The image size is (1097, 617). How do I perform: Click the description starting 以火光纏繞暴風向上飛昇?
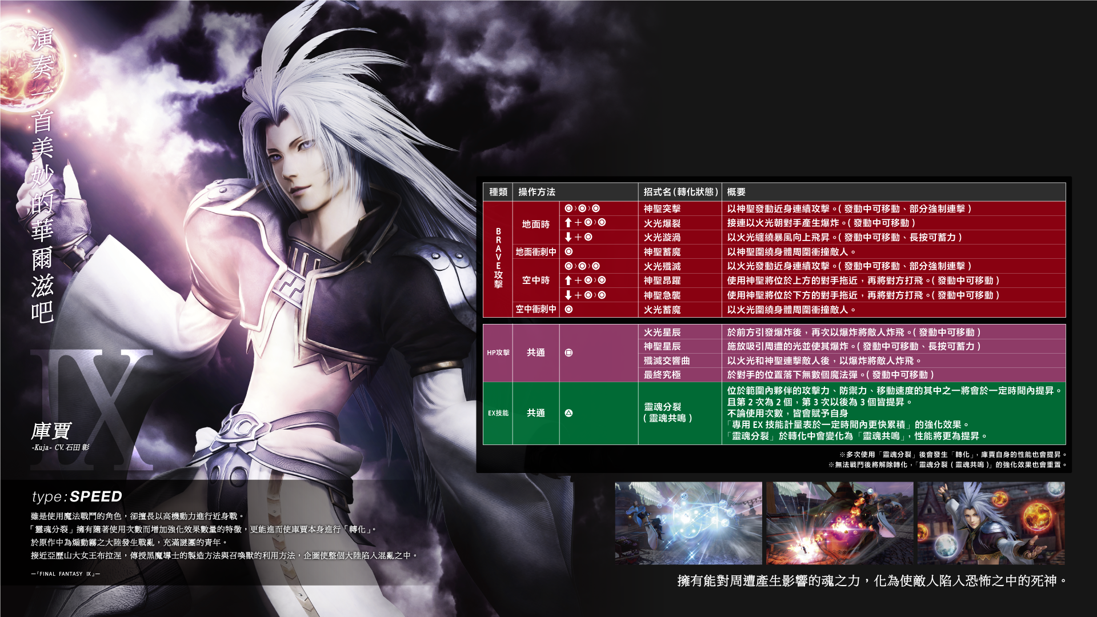pos(844,237)
